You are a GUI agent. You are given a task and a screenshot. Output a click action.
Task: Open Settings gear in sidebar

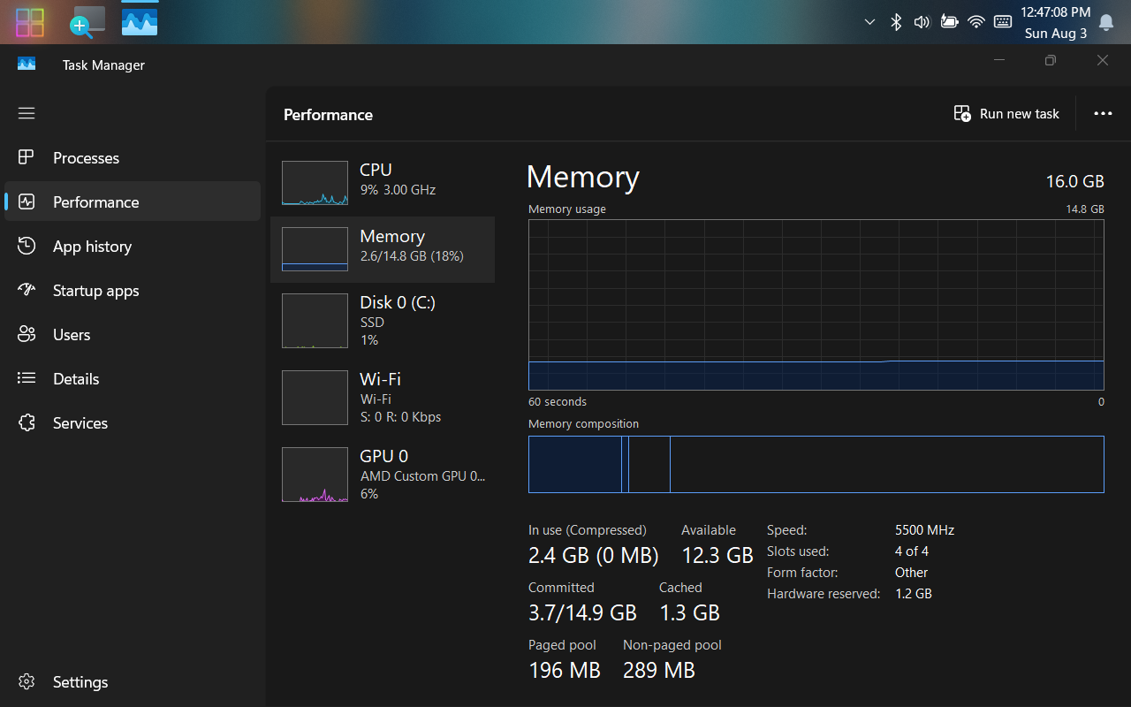click(x=27, y=682)
